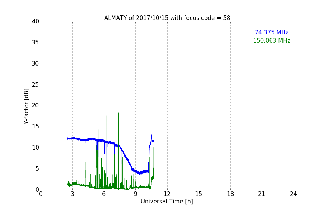Click y-axis tick label '20'

(35, 106)
